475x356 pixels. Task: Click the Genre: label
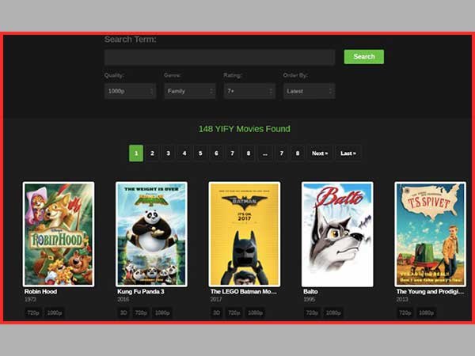(173, 75)
